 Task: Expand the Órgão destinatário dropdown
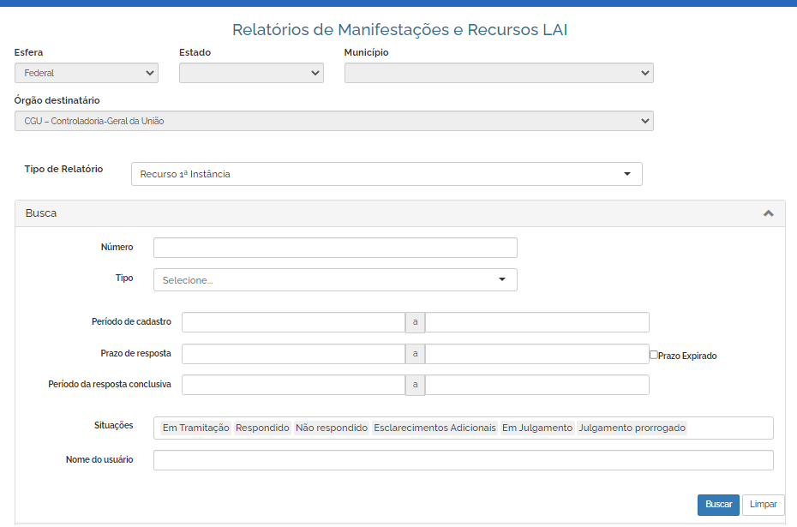click(x=334, y=121)
